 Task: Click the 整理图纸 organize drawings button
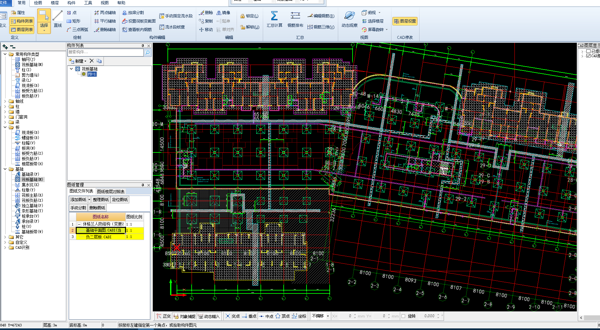click(101, 199)
